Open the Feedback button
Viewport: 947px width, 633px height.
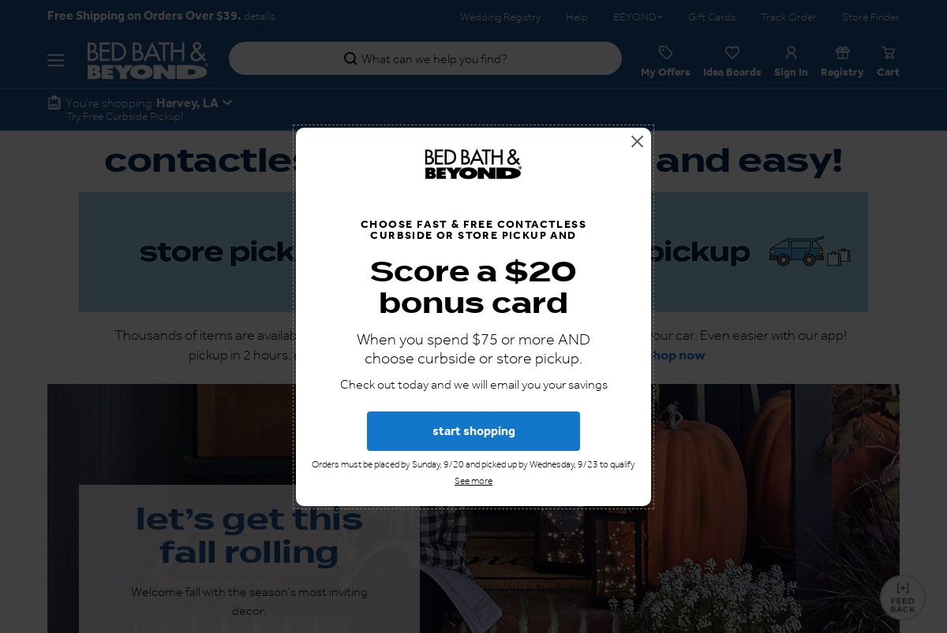click(x=902, y=598)
